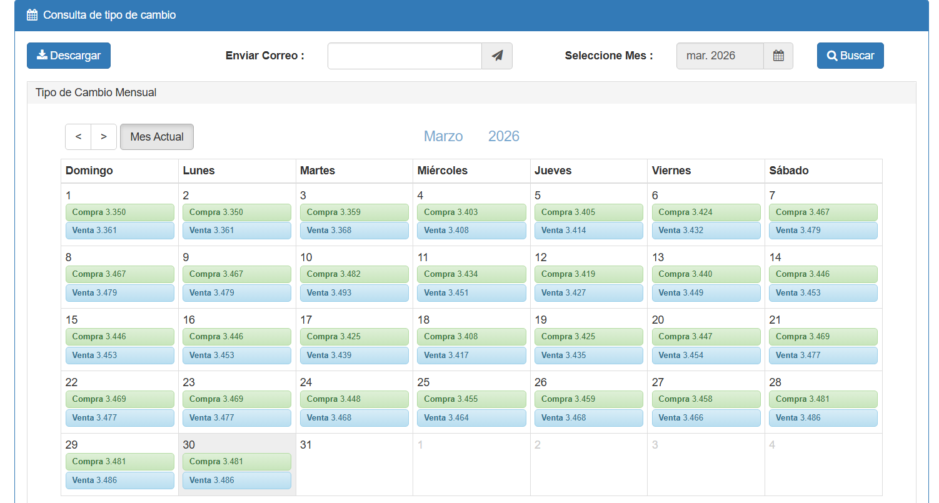Select Venta 3.368 on March 3
Image resolution: width=939 pixels, height=503 pixels.
pyautogui.click(x=354, y=231)
